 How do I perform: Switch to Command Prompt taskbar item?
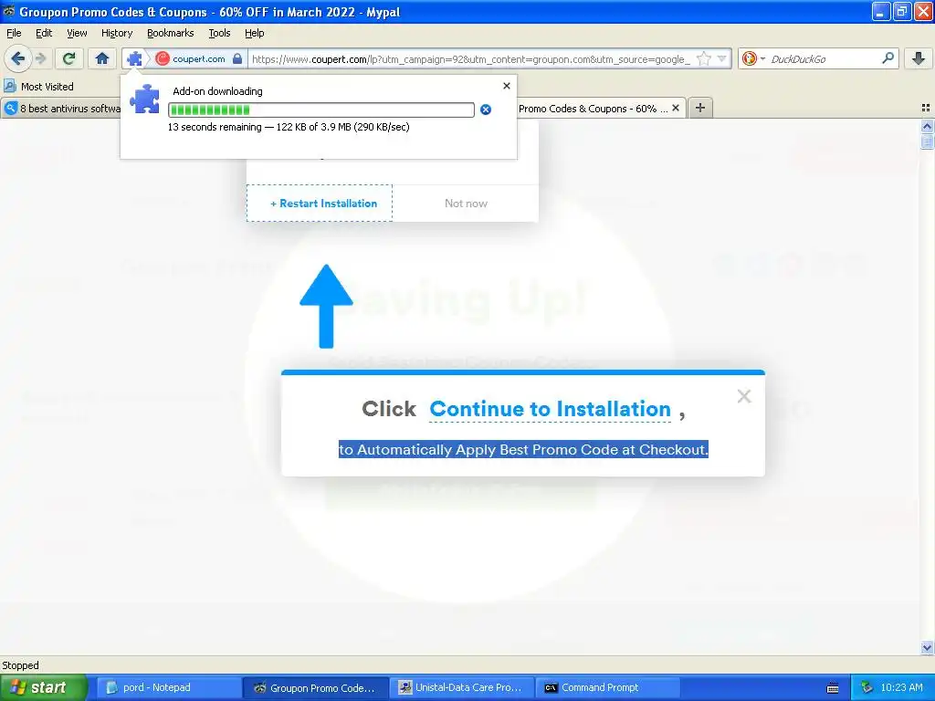607,687
